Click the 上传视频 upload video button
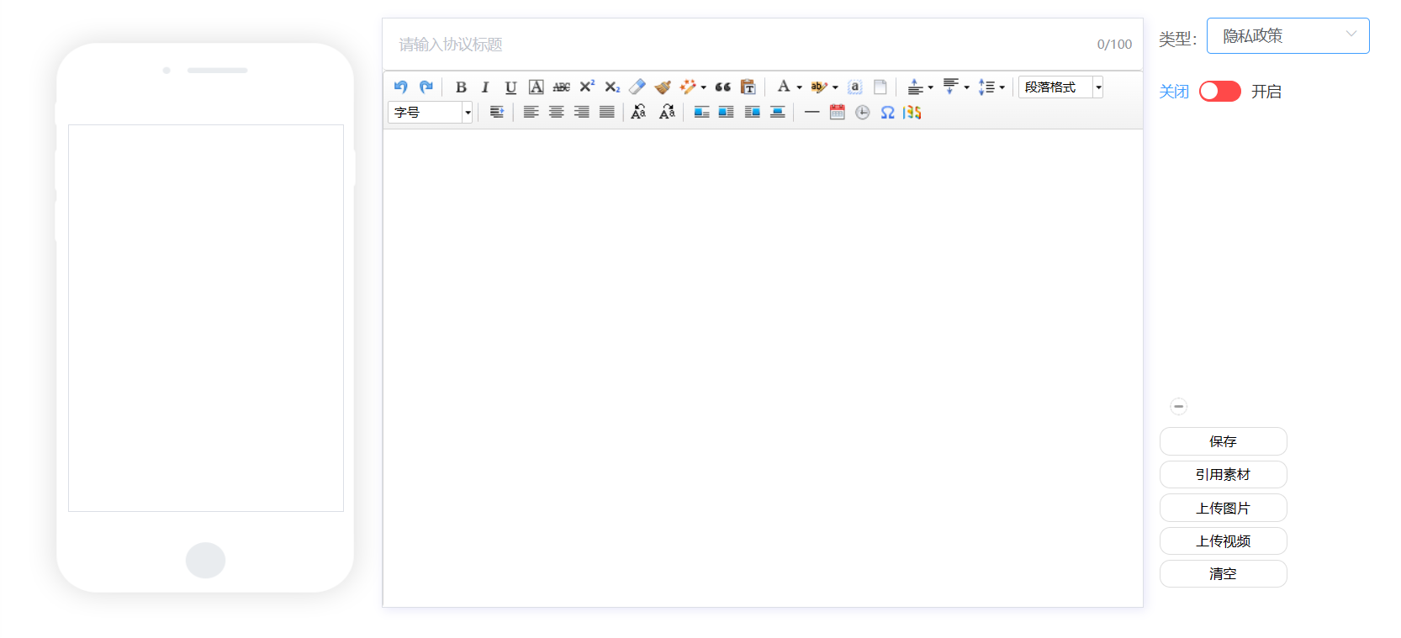This screenshot has width=1401, height=638. click(1223, 540)
